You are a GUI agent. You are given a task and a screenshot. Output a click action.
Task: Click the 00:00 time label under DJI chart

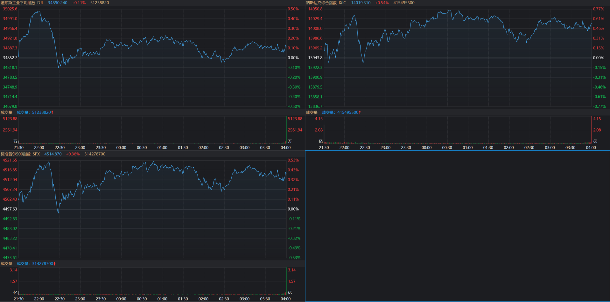point(121,147)
